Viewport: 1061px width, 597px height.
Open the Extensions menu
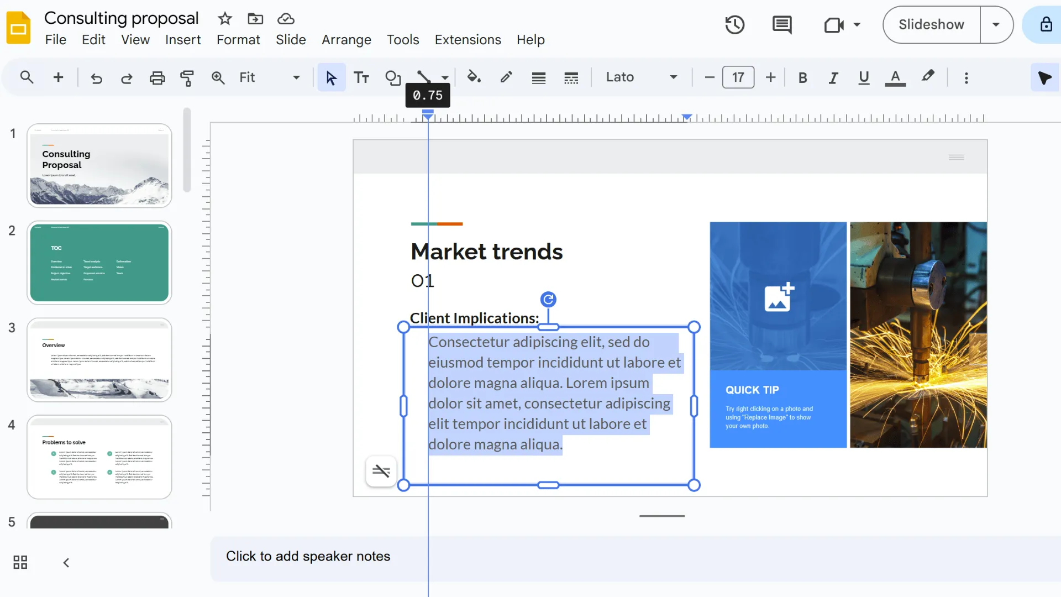click(x=468, y=40)
